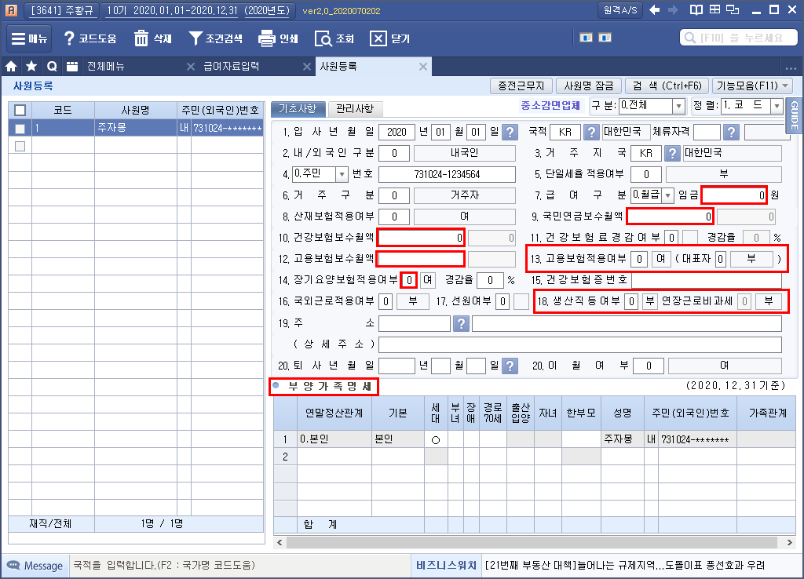The height and width of the screenshot is (579, 804).
Task: Click the 고용보험보수월액 input field
Action: tap(421, 259)
